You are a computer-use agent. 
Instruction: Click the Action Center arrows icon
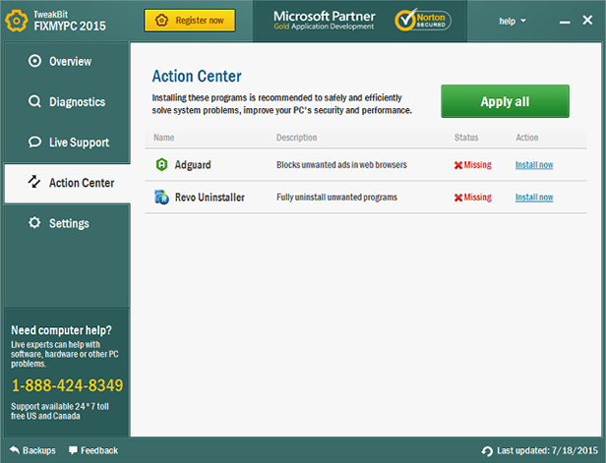[x=34, y=182]
